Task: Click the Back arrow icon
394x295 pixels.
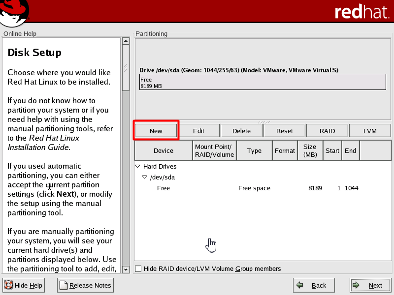Action: tap(299, 285)
